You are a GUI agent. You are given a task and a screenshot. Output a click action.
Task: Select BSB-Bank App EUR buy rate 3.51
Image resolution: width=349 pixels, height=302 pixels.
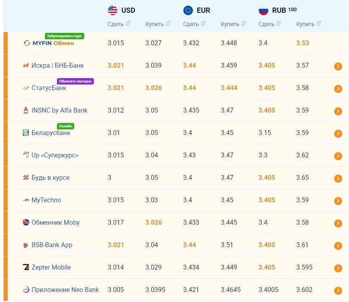point(227,245)
